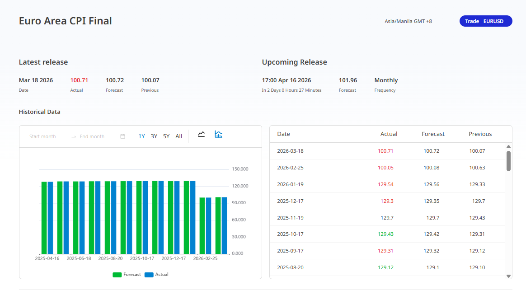The image size is (526, 295).
Task: Click the green Forecast legend swatch
Action: coord(117,274)
